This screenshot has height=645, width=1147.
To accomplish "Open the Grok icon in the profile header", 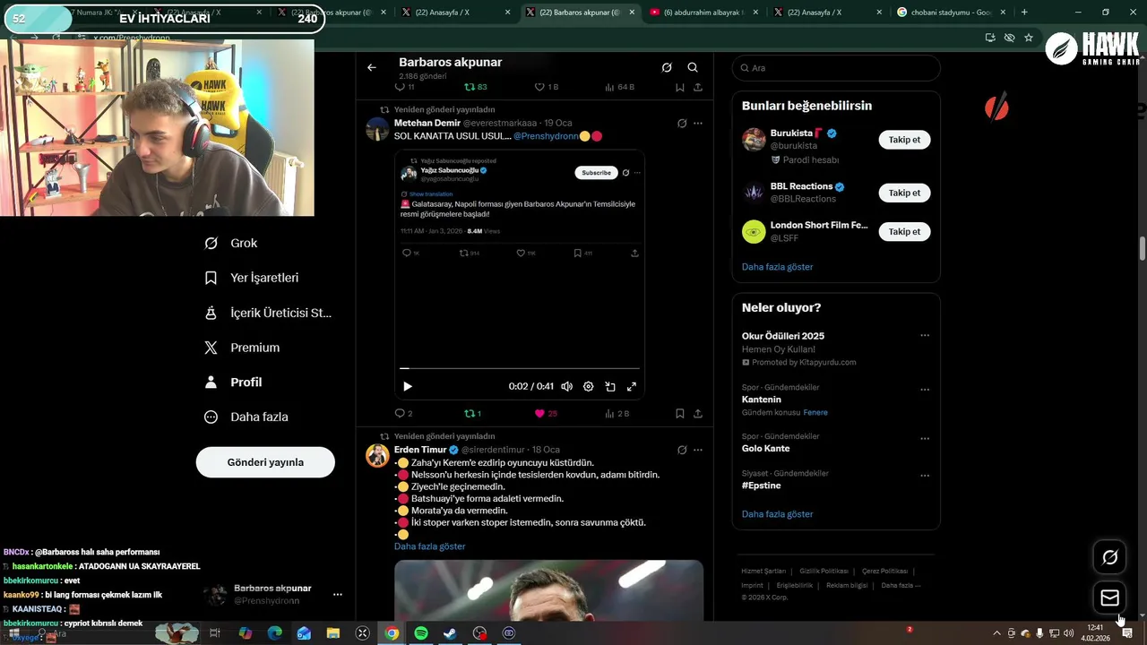I will (667, 67).
